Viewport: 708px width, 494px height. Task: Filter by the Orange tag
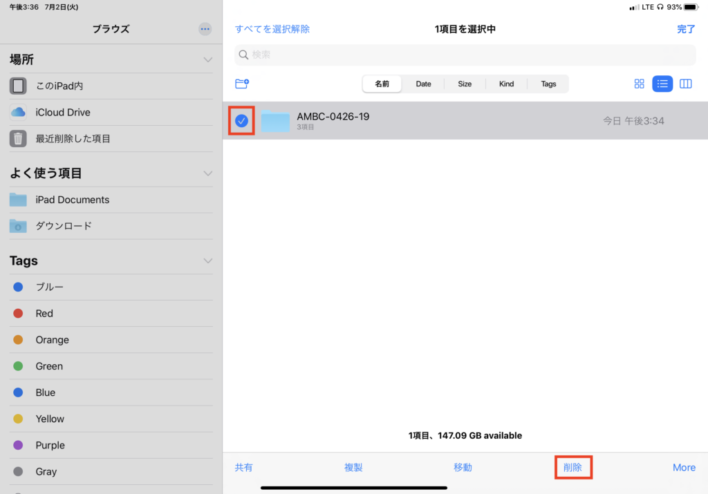(x=111, y=340)
